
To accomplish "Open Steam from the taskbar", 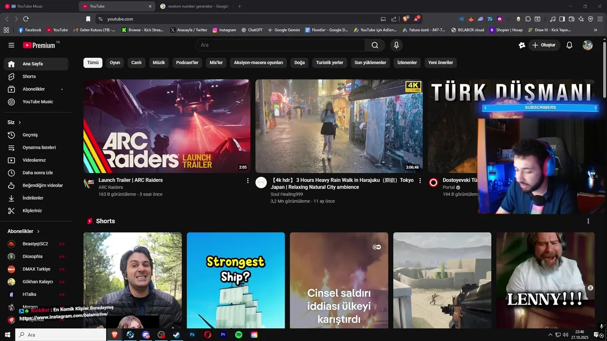I will coord(176,335).
